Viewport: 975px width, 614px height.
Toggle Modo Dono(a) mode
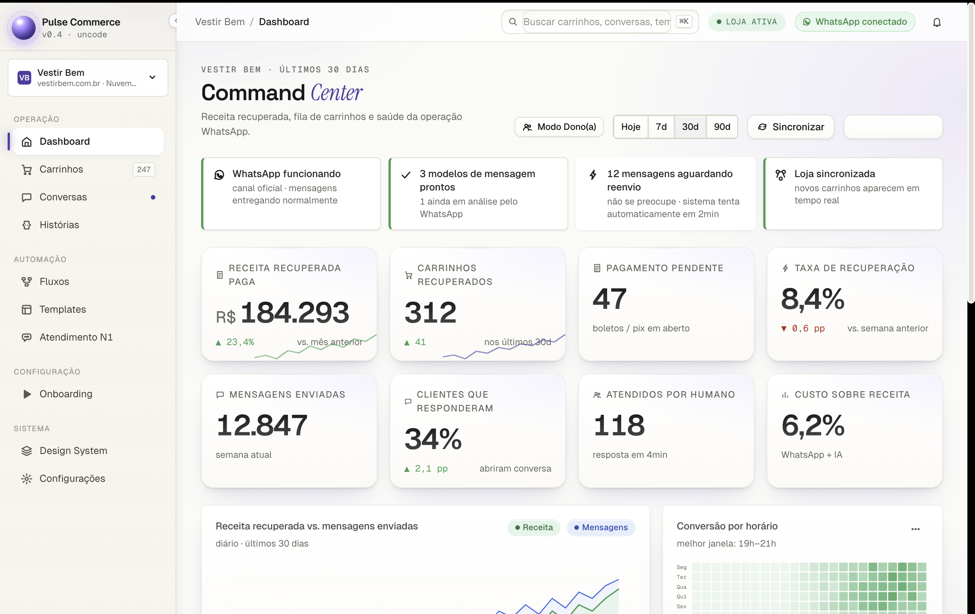559,127
